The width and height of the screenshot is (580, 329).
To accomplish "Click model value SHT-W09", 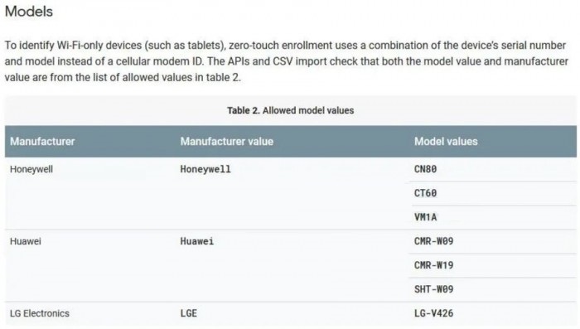I will tap(433, 289).
